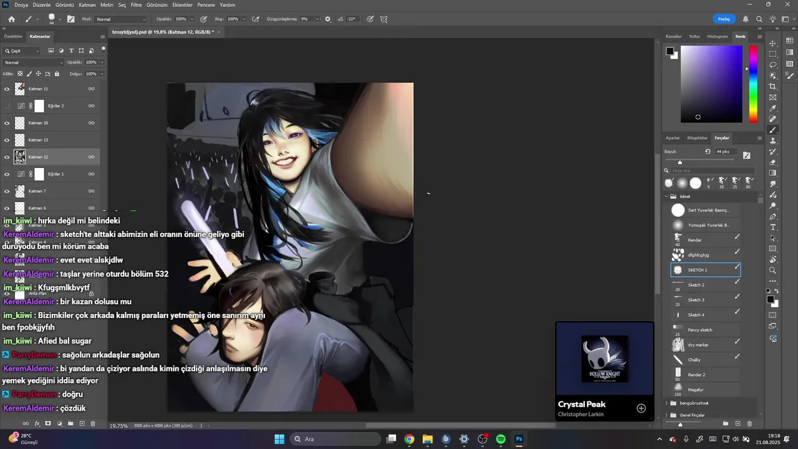Hide the Katman 7 layer

(7, 191)
